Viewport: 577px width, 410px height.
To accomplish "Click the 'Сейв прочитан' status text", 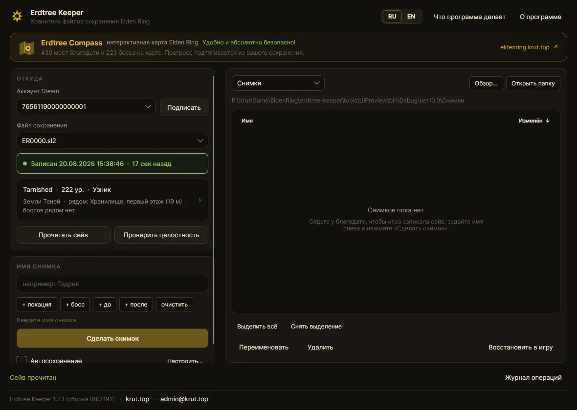I will coord(33,377).
